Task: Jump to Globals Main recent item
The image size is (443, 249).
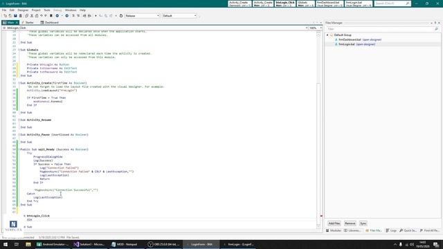Action: [305, 3]
